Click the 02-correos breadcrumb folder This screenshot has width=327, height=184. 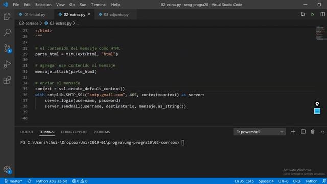click(29, 24)
